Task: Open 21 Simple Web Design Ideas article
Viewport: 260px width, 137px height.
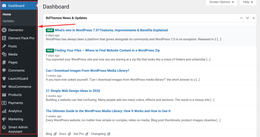Action: click(73, 91)
